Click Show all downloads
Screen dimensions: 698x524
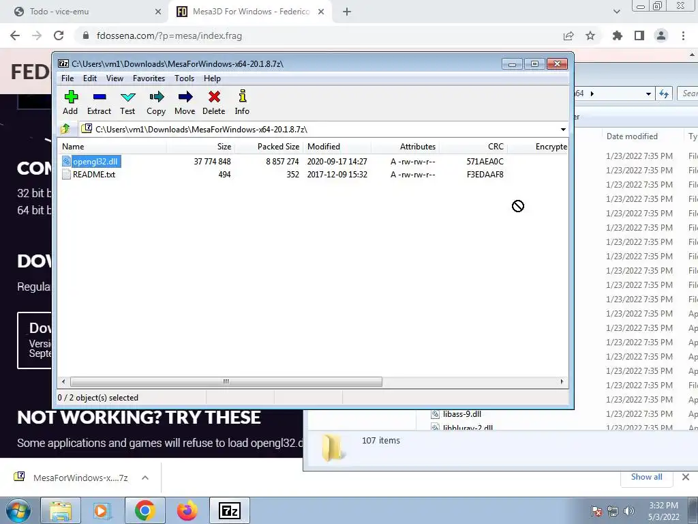pos(646,477)
